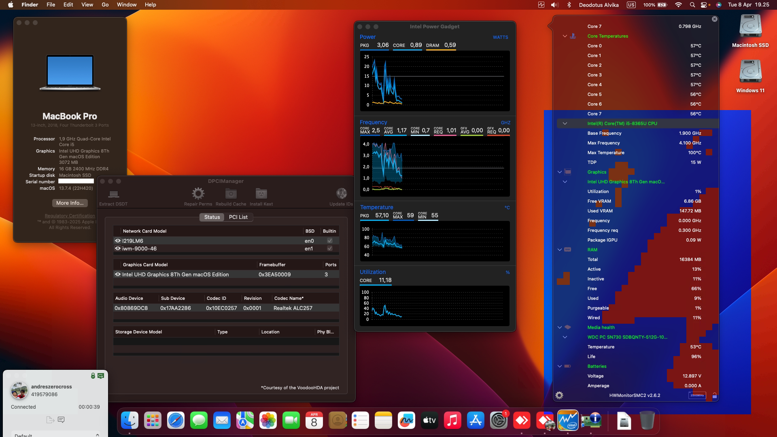The height and width of the screenshot is (437, 777).
Task: Click the Install Kext icon in DPCIManager
Action: pos(261,193)
